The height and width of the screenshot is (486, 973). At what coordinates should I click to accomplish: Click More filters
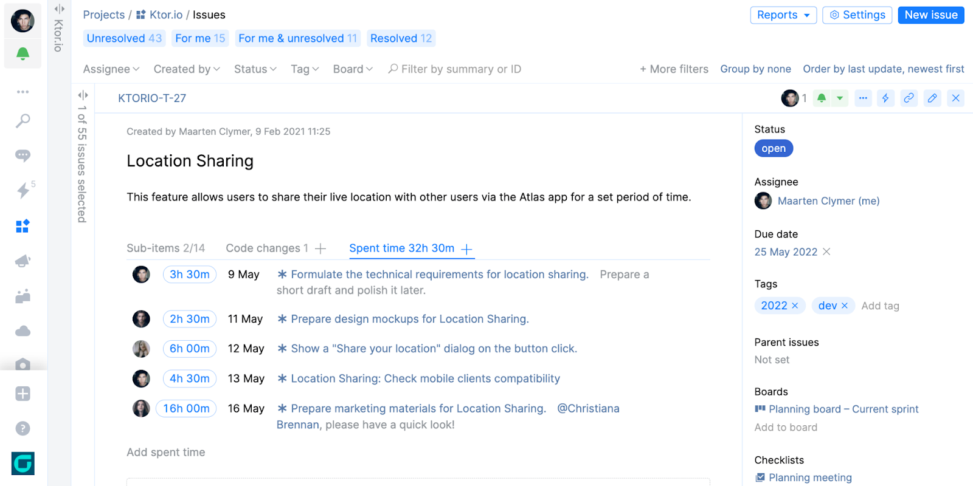[674, 69]
